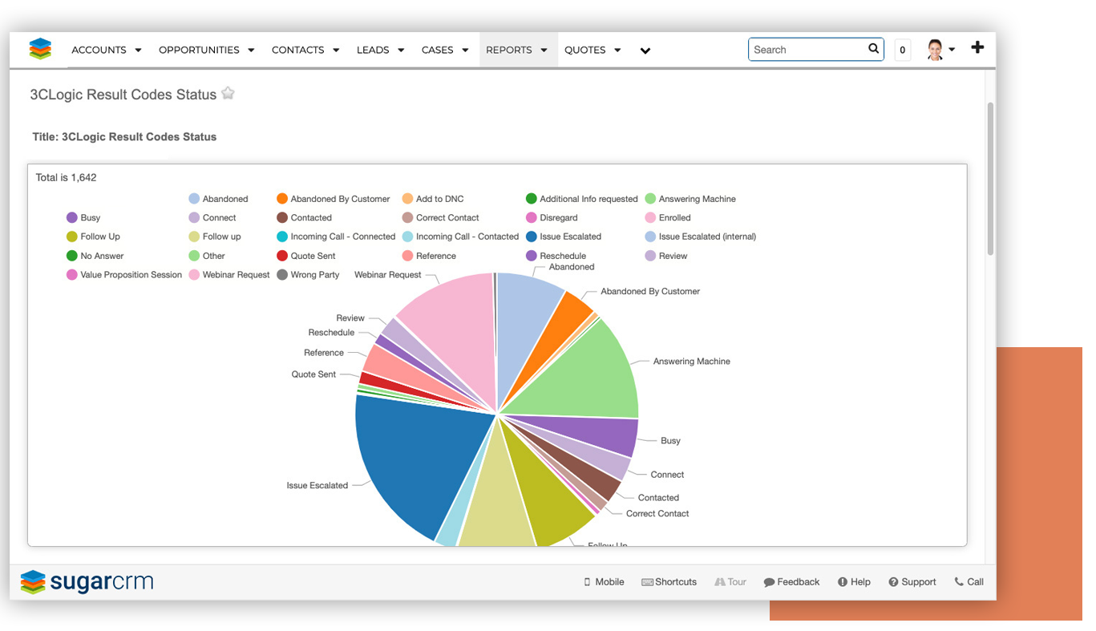This screenshot has height=631, width=1096.
Task: Open the CASES module tab
Action: (x=437, y=50)
